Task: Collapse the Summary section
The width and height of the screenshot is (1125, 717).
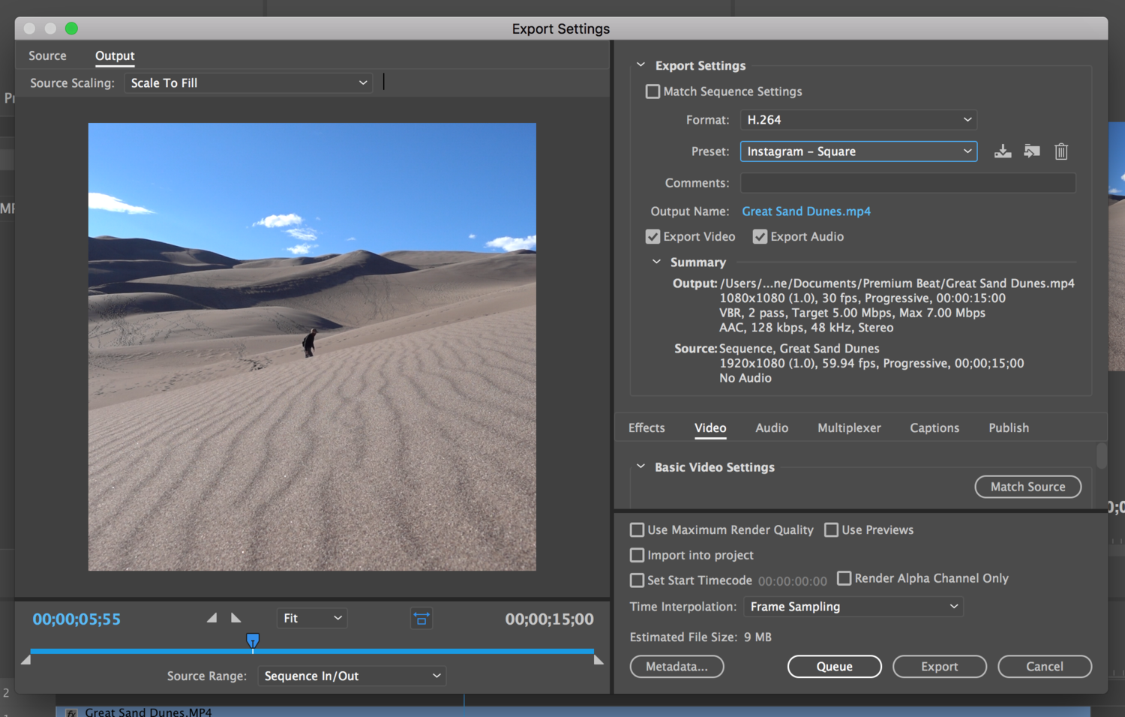Action: pyautogui.click(x=657, y=262)
